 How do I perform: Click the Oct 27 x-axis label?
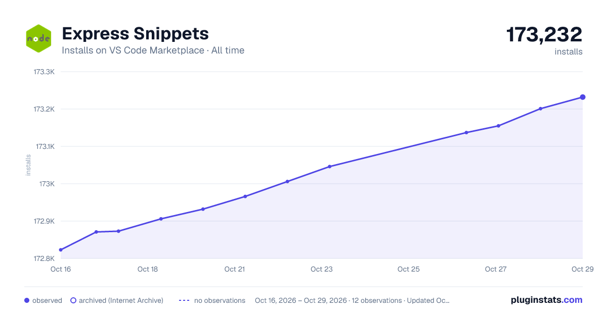tap(496, 269)
